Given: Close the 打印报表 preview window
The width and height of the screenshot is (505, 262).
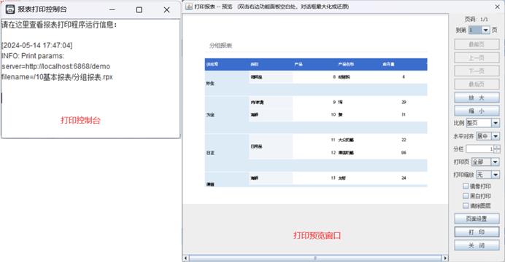Looking at the screenshot, I should point(497,7).
